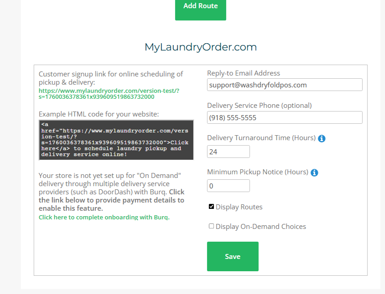Click the 'Customer signup link for online scheduling' text
Screen dimensions: 385x294
111,78
